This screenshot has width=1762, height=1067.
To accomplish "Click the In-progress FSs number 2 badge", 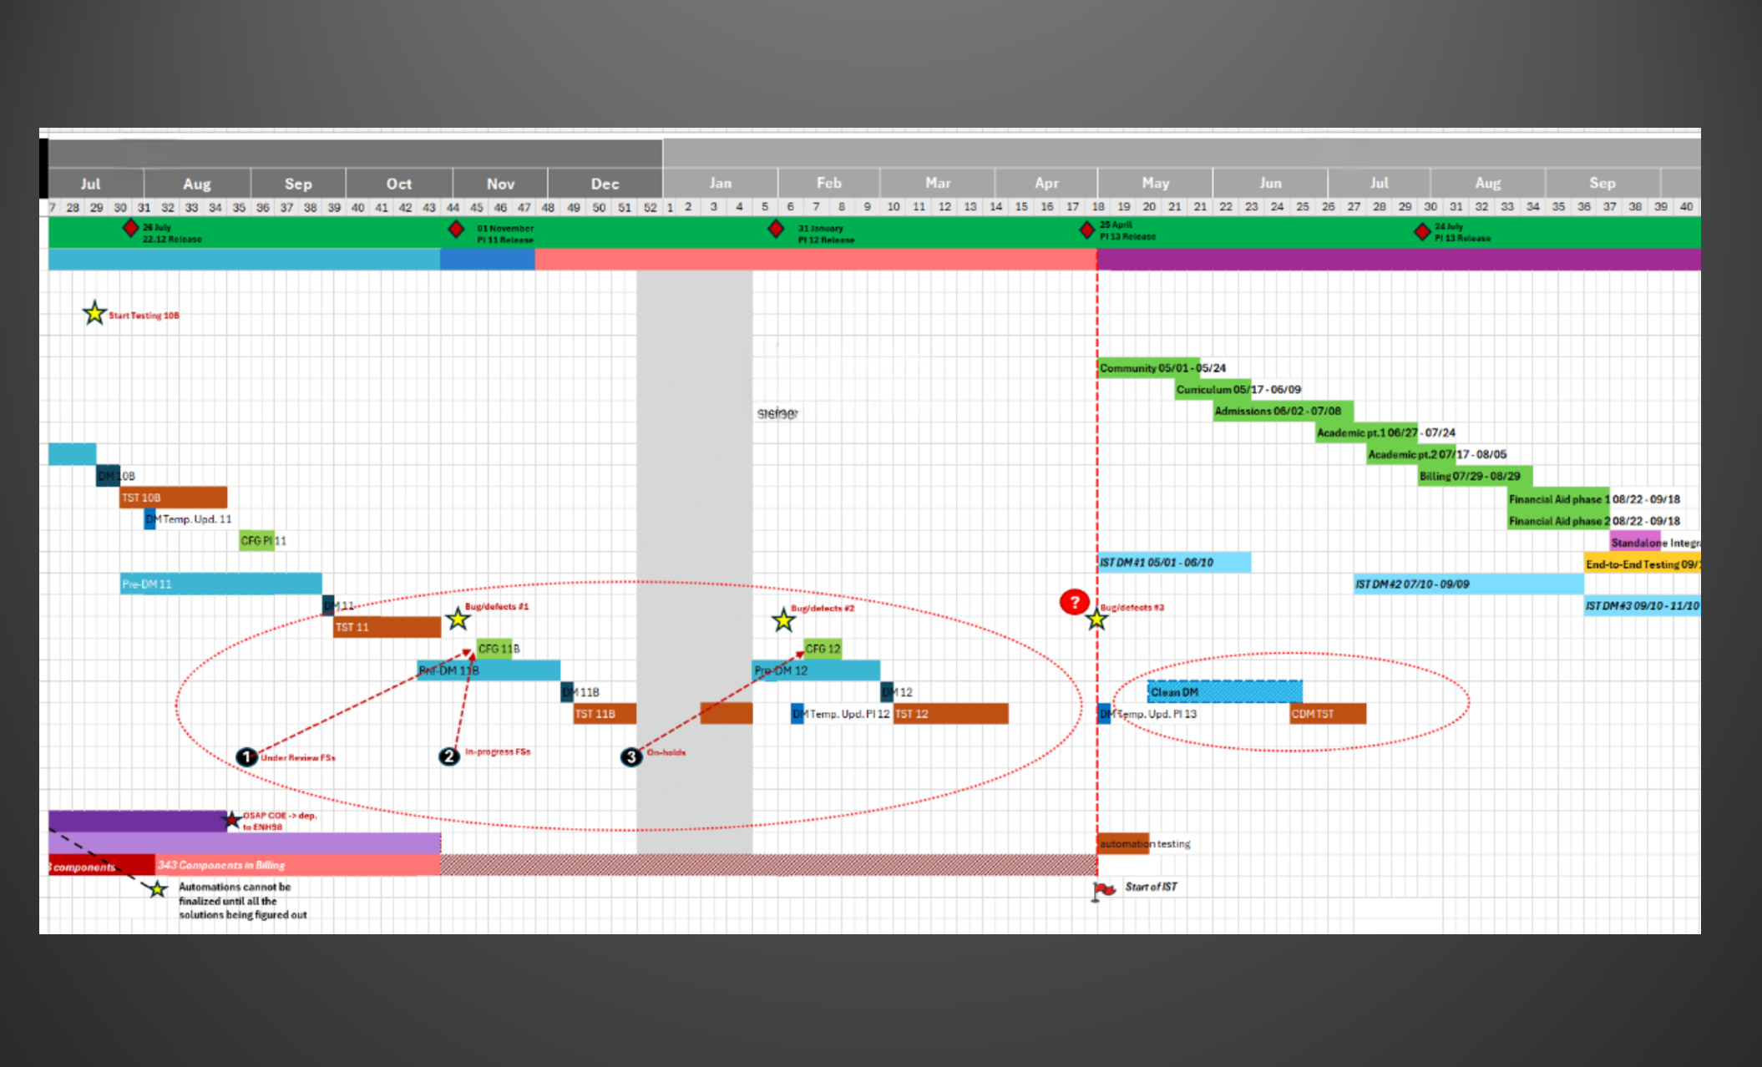I will [449, 756].
